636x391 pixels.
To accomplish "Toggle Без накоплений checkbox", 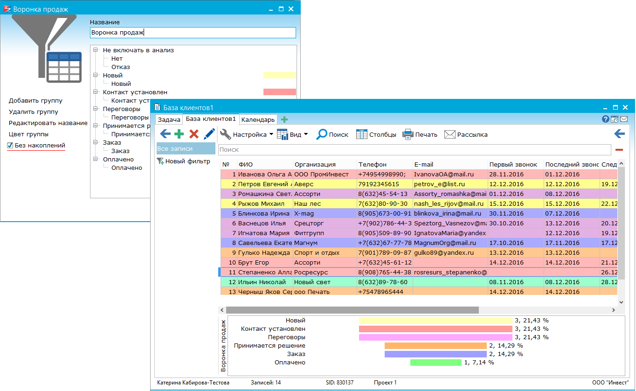I will tap(10, 146).
